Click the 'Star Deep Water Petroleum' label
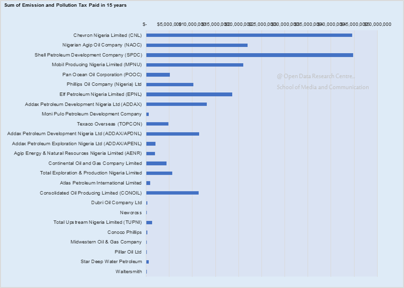This screenshot has width=404, height=288. point(112,262)
